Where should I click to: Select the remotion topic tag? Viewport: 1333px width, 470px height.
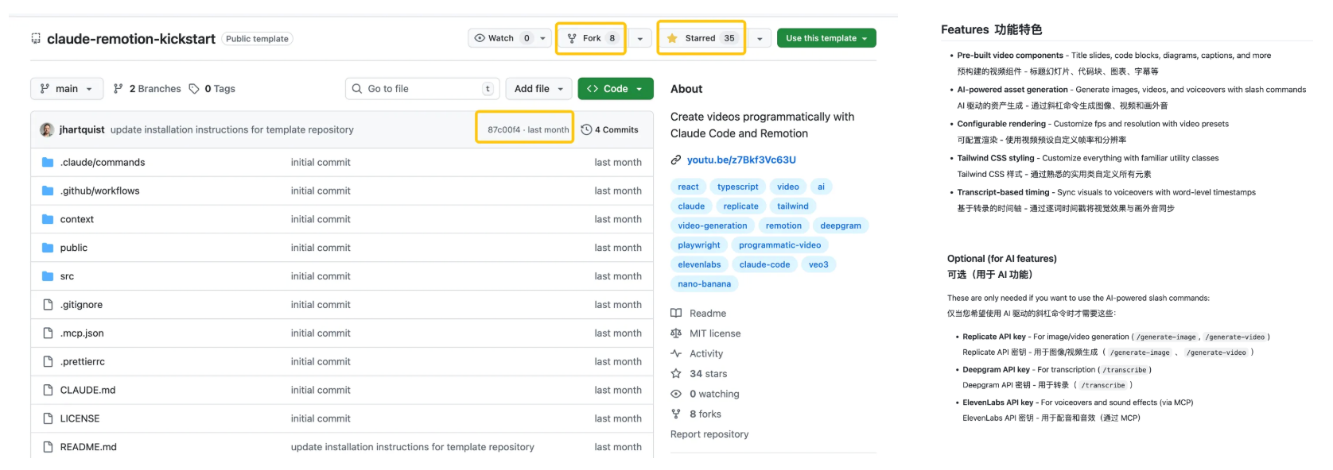(x=783, y=225)
